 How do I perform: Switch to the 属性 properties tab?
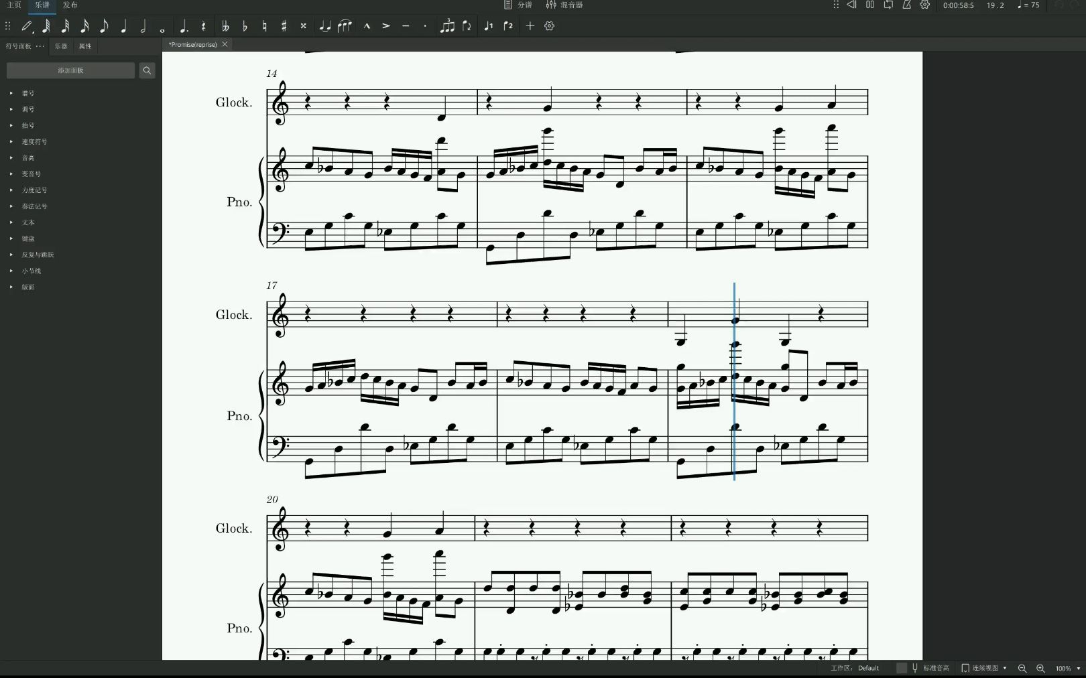(85, 46)
